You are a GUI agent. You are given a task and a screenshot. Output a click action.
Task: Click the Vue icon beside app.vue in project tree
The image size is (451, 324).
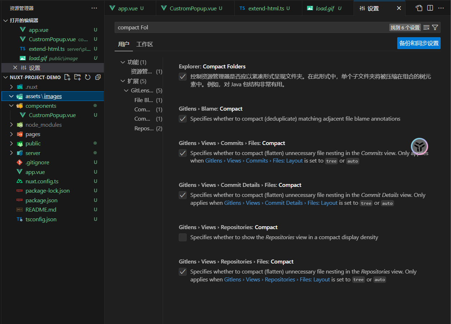[20, 172]
